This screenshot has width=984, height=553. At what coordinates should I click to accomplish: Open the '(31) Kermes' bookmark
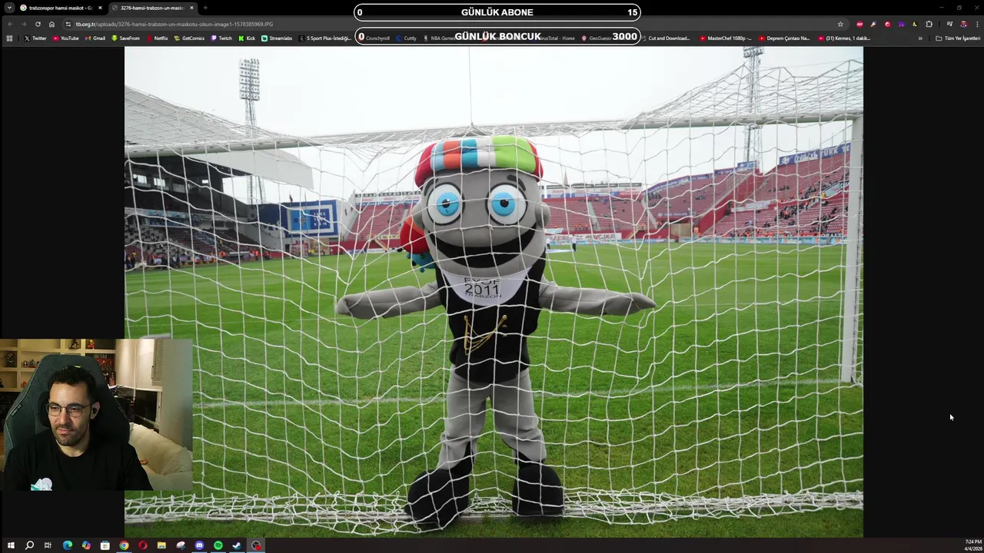(x=844, y=38)
